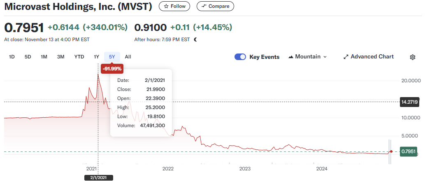Switch to the 1M range
Viewport: 425px width, 186px height.
click(44, 57)
